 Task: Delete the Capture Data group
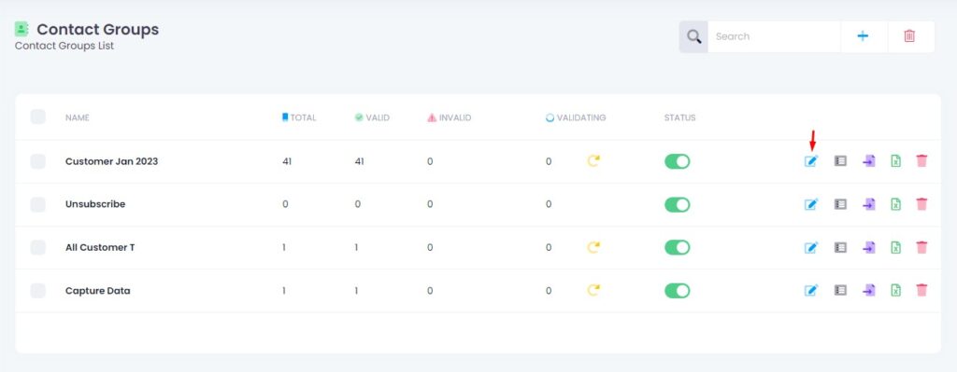point(921,290)
